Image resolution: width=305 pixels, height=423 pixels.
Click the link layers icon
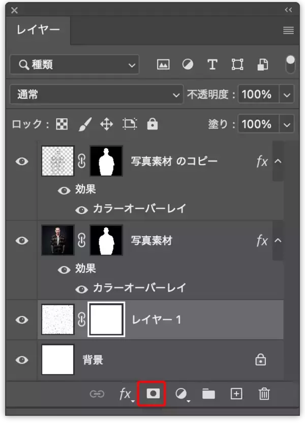pyautogui.click(x=97, y=394)
